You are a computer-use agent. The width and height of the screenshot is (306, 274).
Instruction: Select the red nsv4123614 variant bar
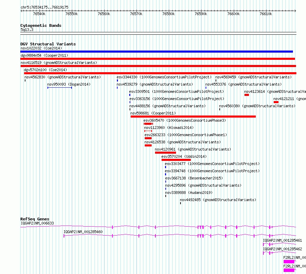click(247, 95)
